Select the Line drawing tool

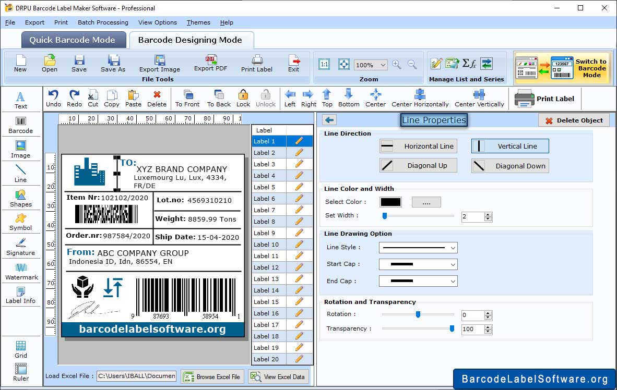21,174
